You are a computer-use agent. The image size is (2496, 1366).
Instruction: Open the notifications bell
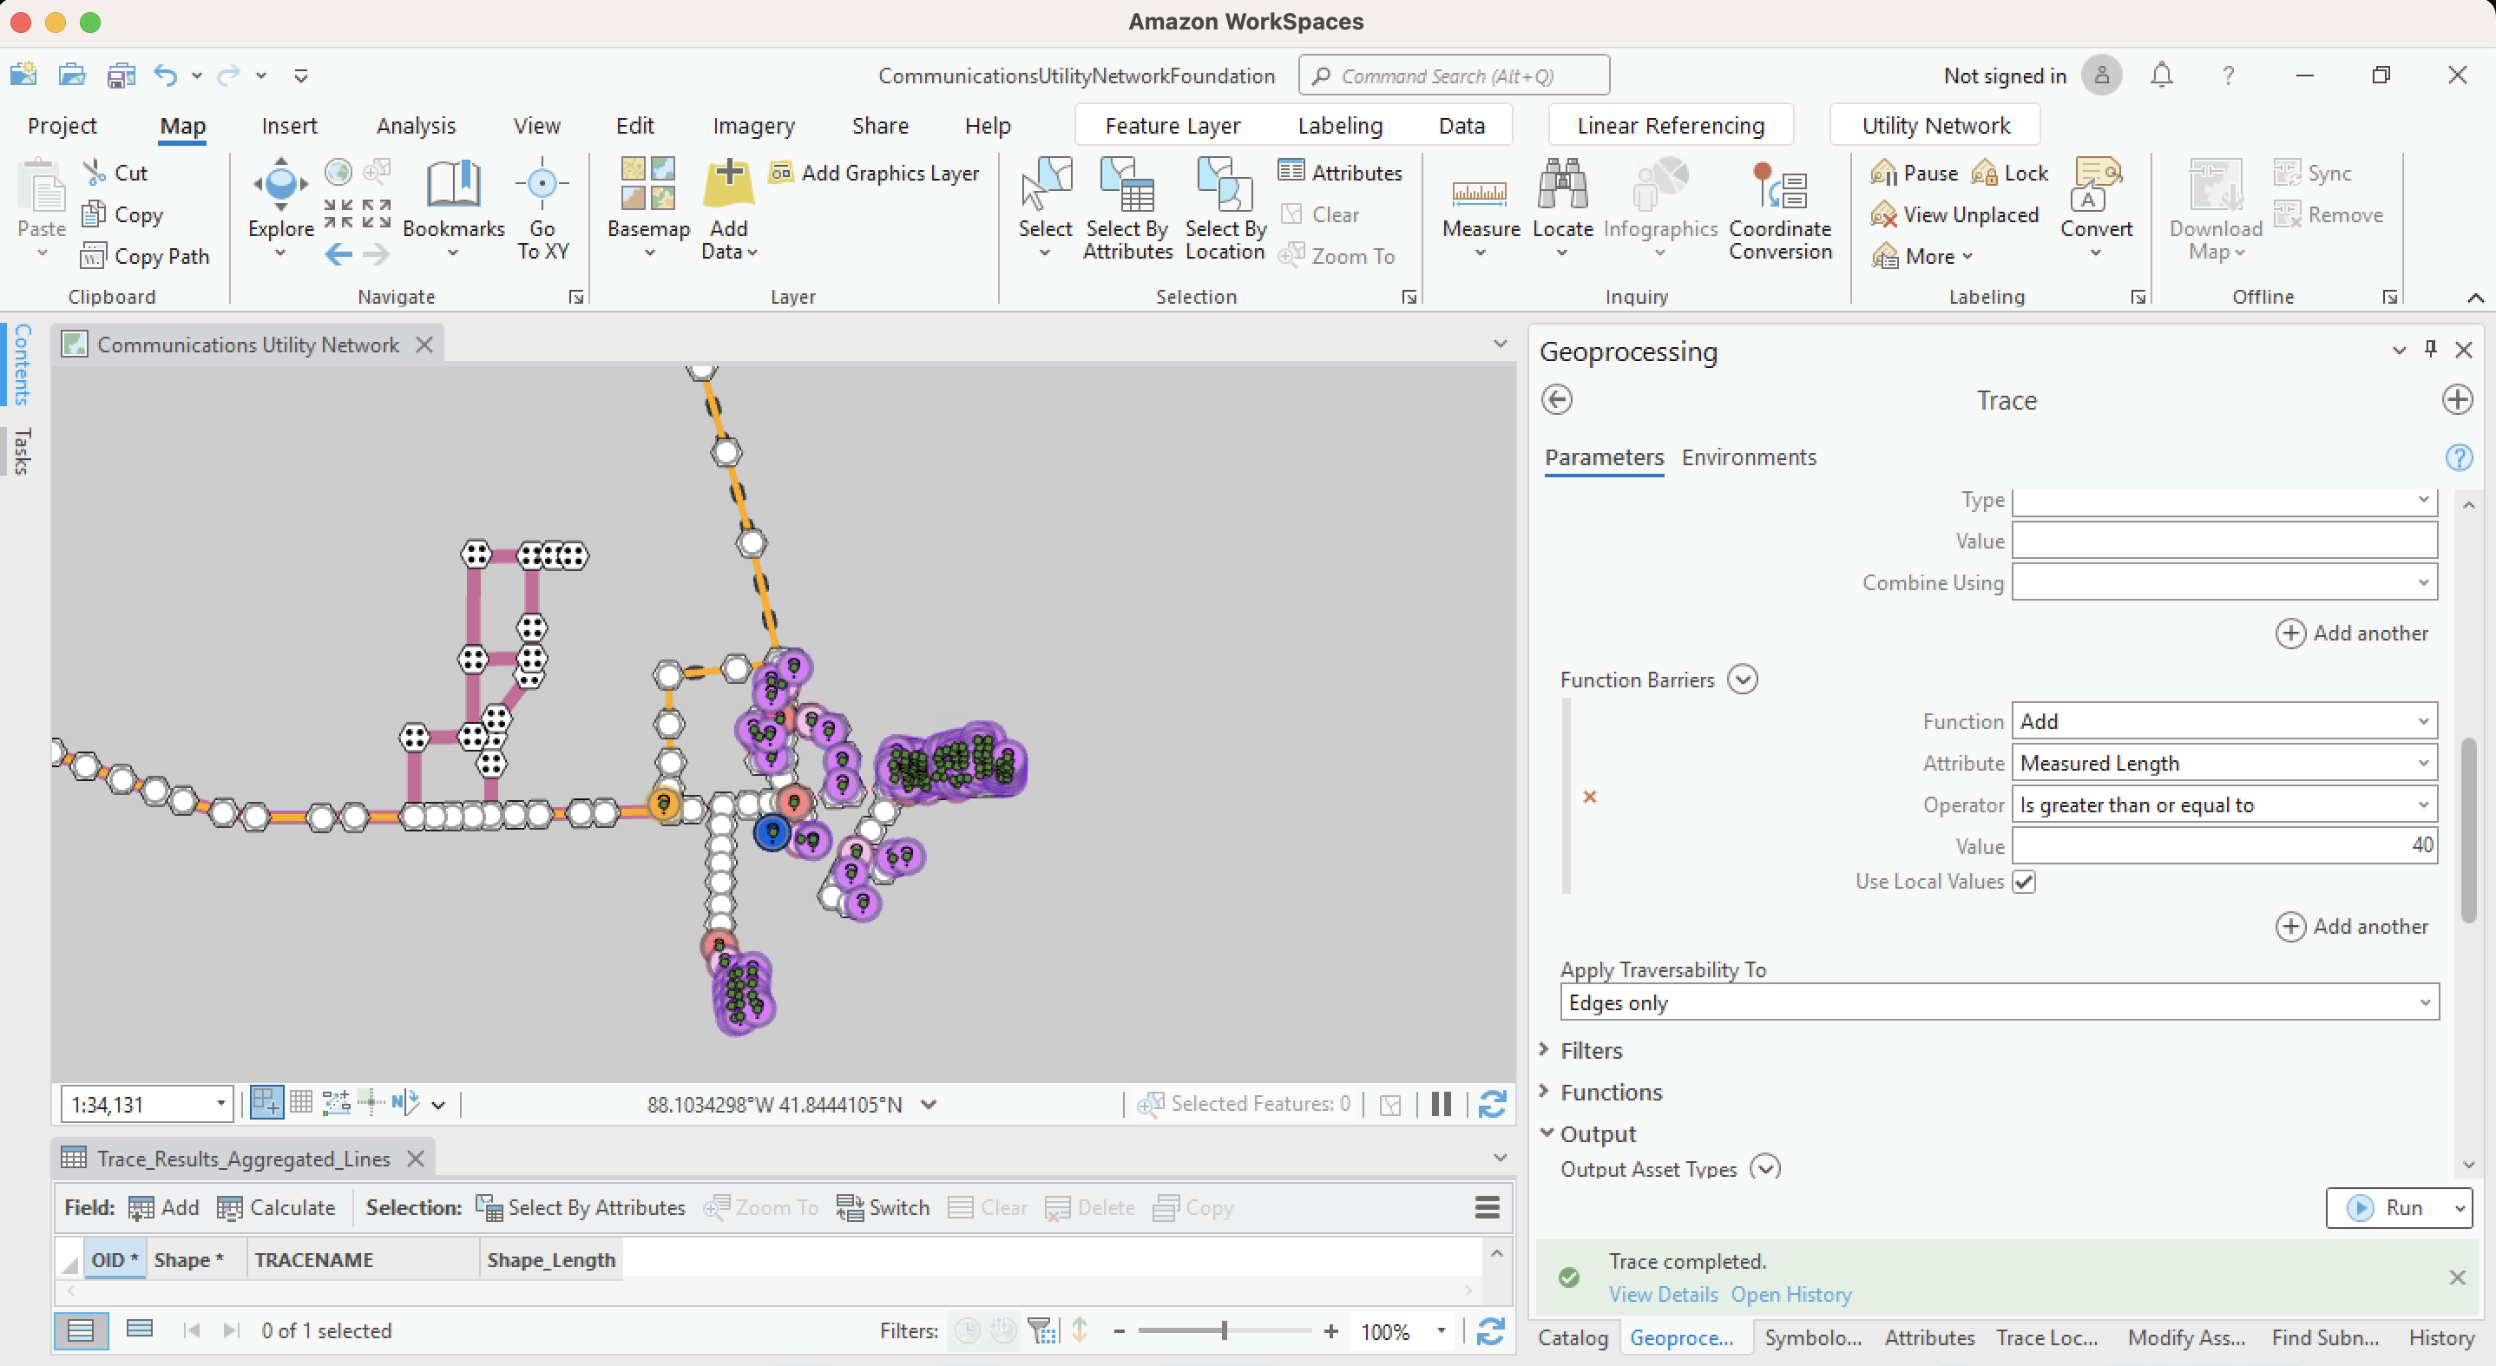pos(2161,76)
